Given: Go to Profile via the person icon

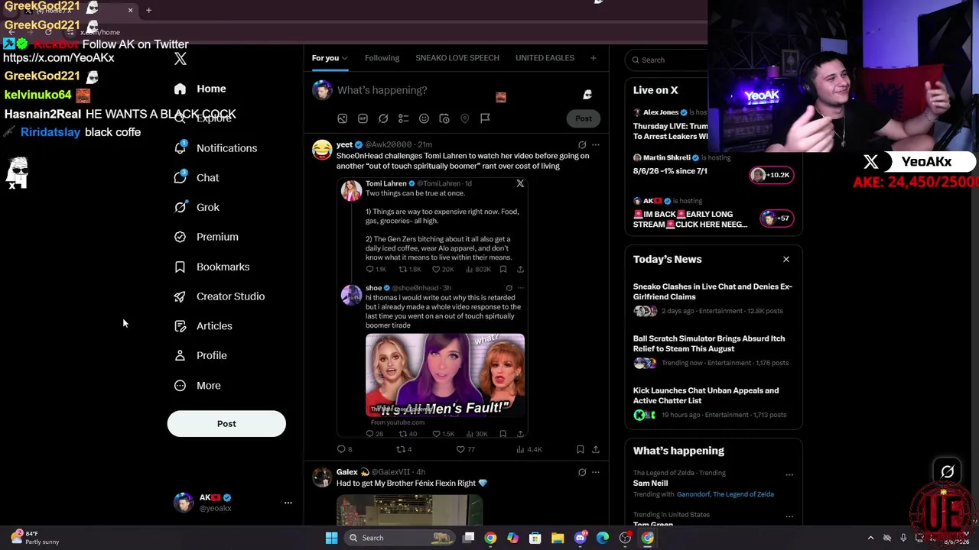Looking at the screenshot, I should 180,355.
